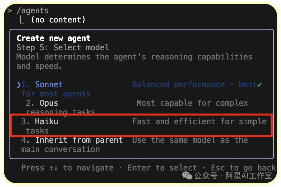Click the "Step 5: Select model" label

[63, 48]
